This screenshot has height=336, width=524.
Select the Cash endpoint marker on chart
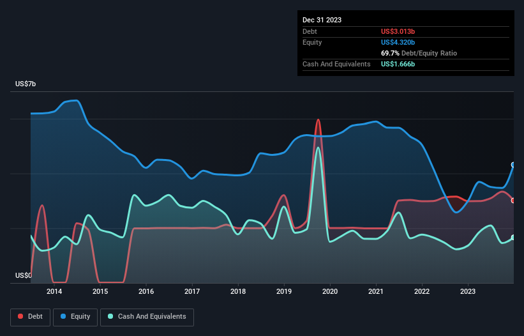[513, 238]
